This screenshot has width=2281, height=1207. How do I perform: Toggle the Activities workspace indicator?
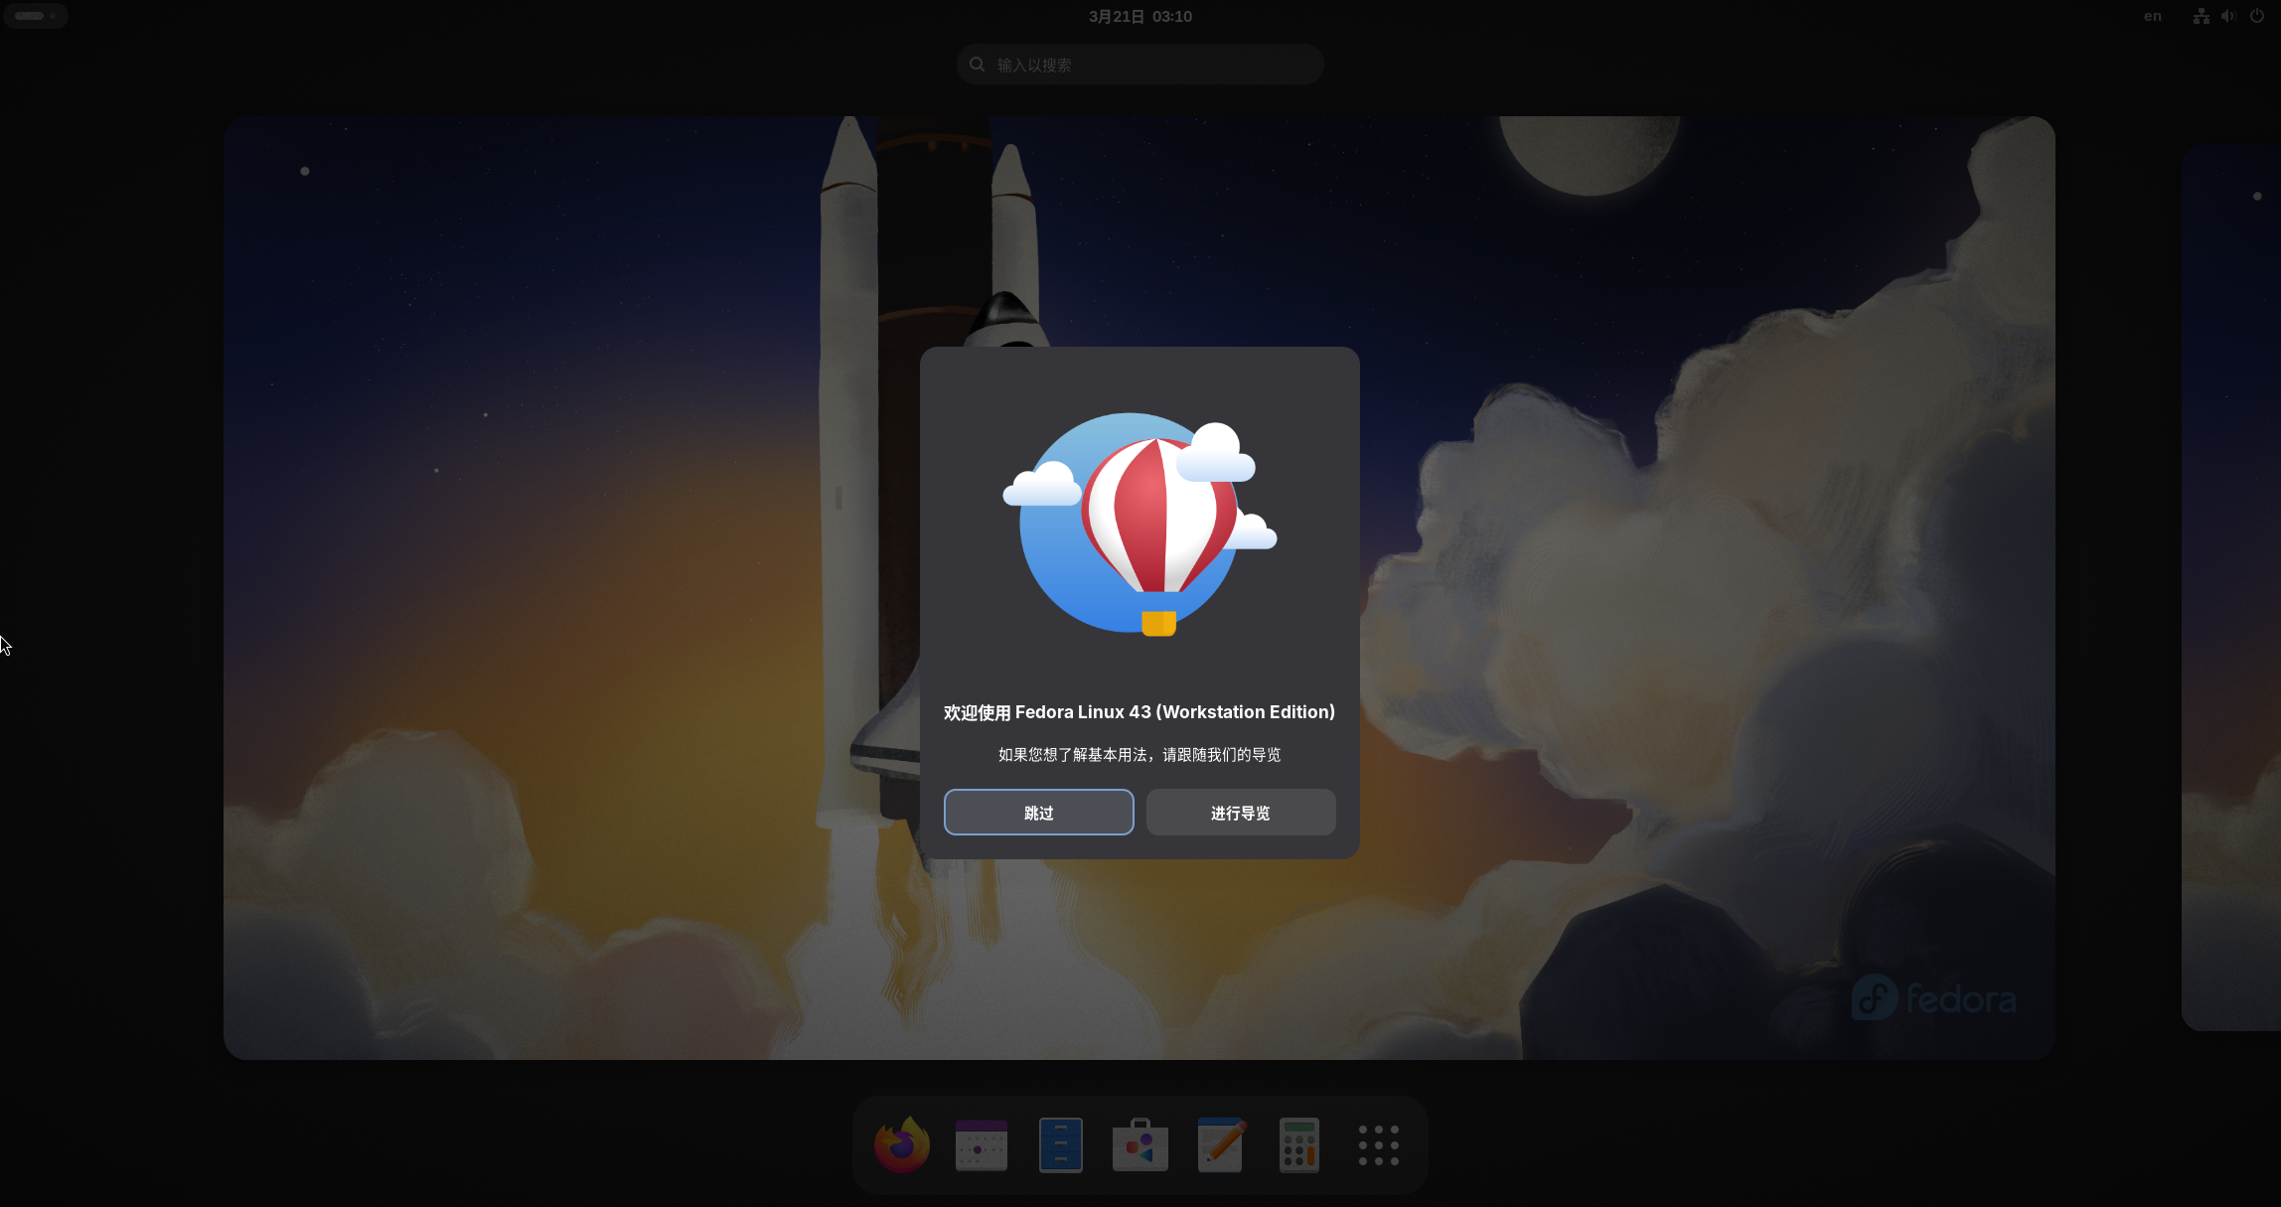click(x=36, y=16)
